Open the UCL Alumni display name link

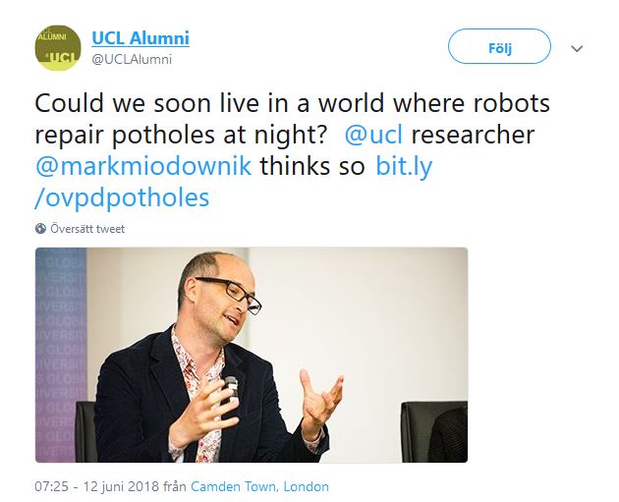141,38
